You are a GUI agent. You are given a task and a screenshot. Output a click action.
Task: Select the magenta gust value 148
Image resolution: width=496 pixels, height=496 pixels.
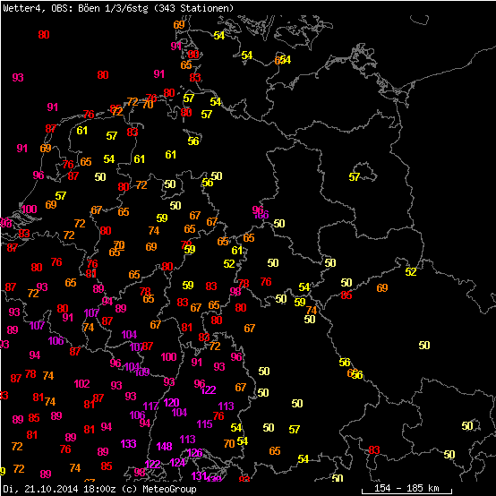[164, 447]
